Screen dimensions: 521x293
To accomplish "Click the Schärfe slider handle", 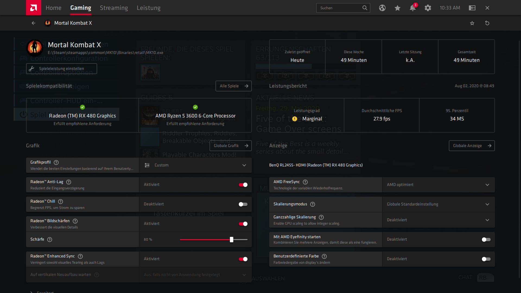I will coord(231,240).
